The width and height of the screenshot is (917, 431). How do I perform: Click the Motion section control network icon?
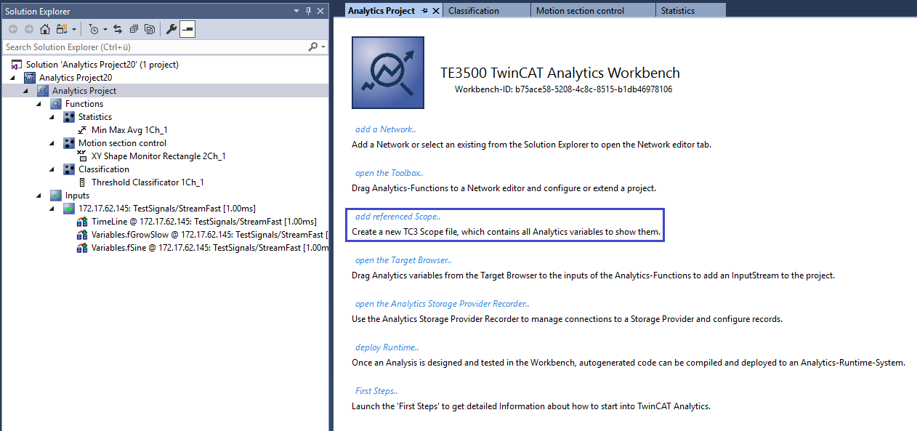tap(69, 143)
